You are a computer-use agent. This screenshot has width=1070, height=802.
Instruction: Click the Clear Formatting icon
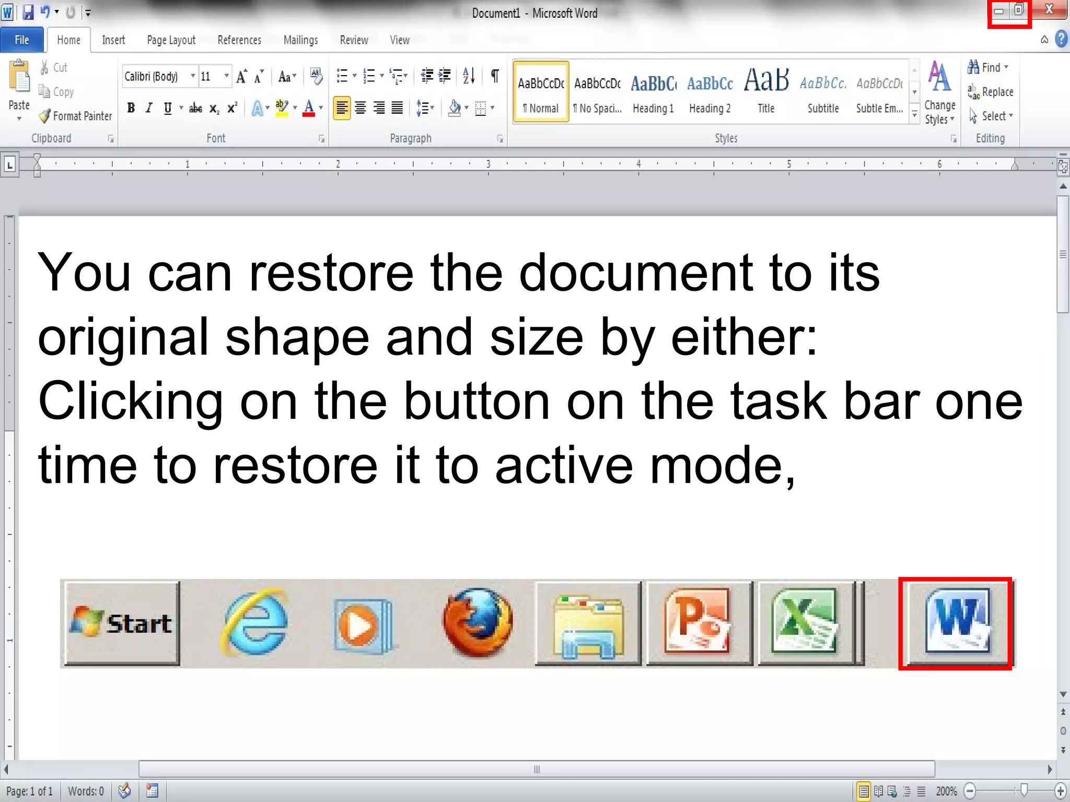[316, 76]
